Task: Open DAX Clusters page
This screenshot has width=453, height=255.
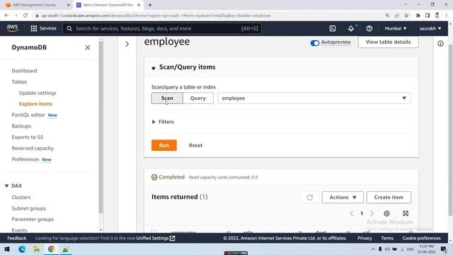Action: [x=21, y=197]
